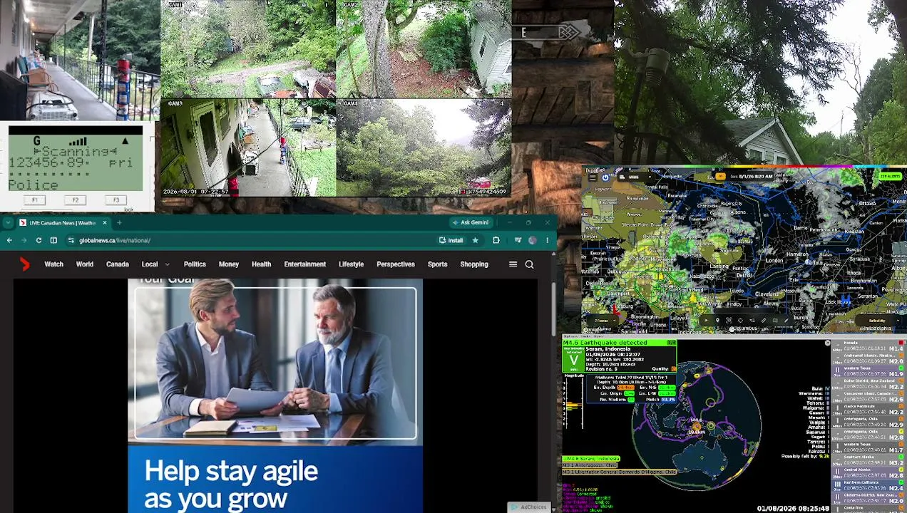This screenshot has width=907, height=513.
Task: Open the Chrome profile avatar
Action: tap(533, 241)
